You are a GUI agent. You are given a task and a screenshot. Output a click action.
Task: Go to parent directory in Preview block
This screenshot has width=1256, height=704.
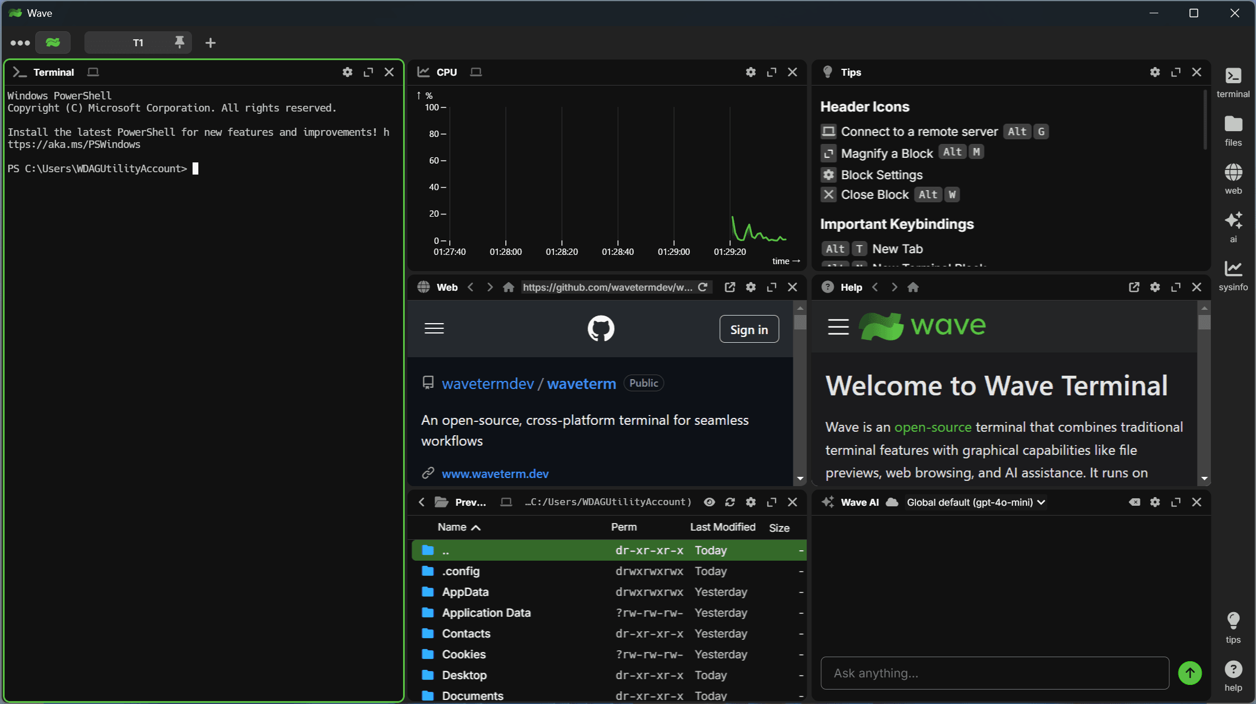(x=422, y=502)
